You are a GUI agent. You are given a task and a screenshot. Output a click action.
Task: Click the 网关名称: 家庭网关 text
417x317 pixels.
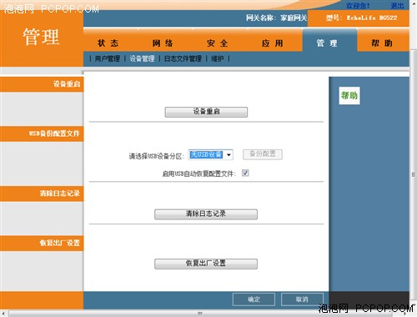point(276,18)
